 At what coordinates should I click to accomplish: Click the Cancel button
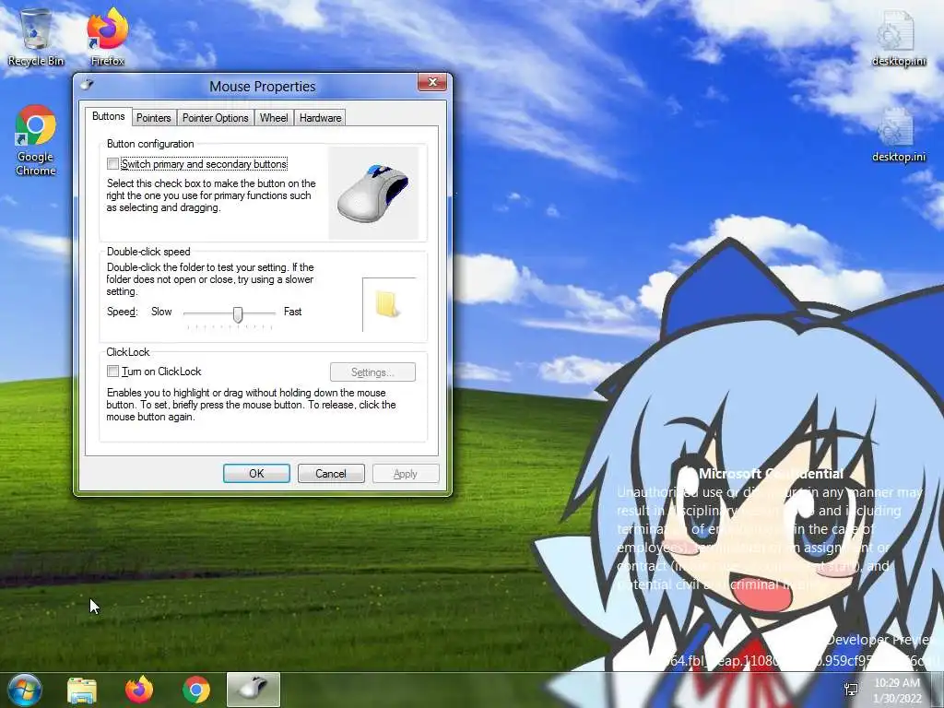click(331, 473)
